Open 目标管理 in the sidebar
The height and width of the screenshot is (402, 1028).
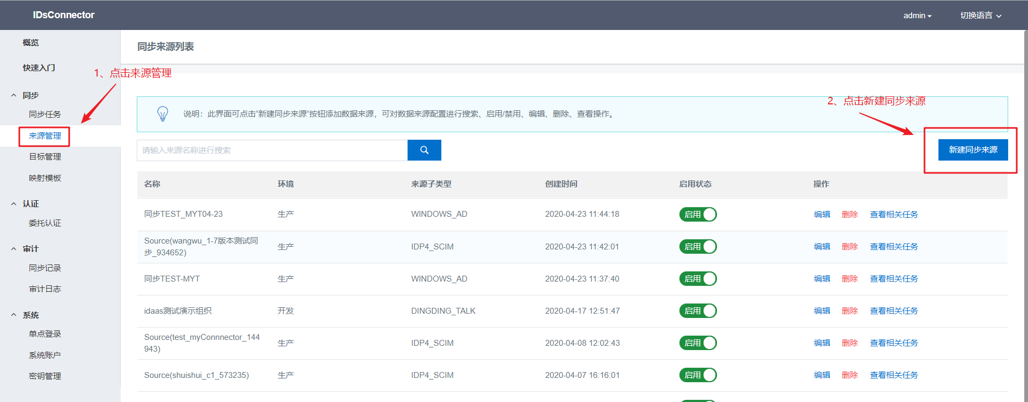[45, 157]
